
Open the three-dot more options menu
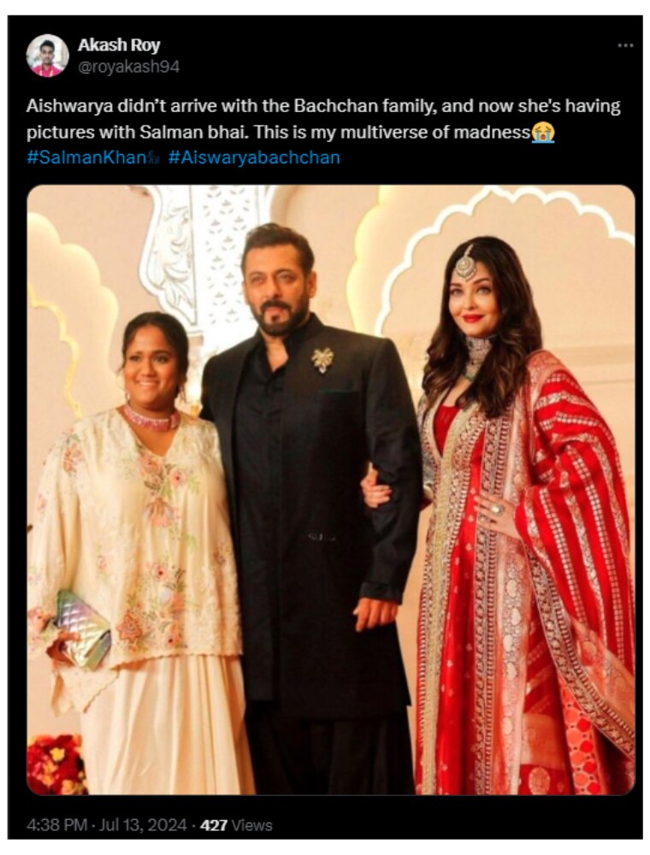tap(625, 46)
